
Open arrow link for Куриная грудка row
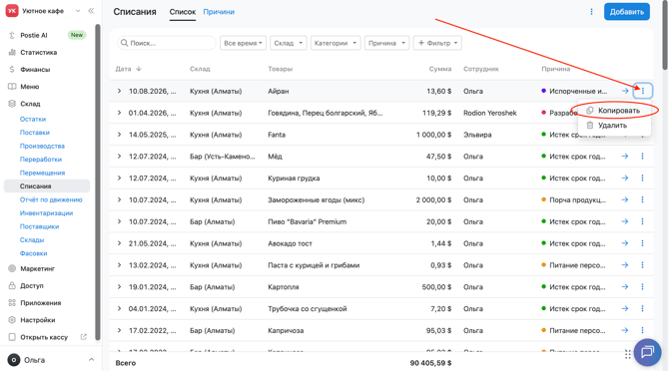coord(625,179)
